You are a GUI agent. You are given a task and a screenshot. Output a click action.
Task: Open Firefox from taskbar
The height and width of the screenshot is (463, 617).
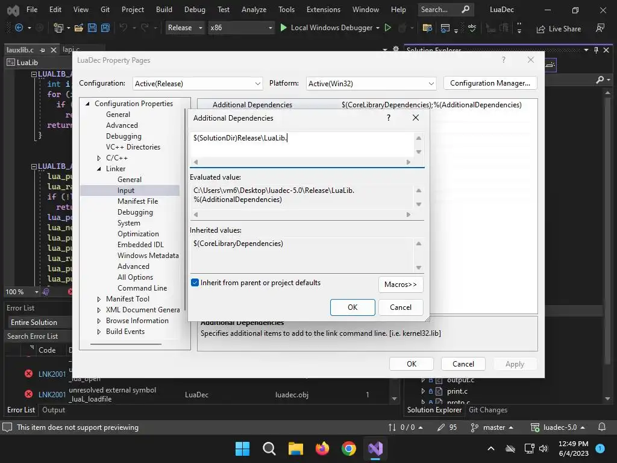[x=322, y=449]
